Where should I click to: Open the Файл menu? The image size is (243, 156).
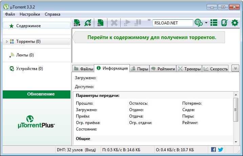pos(10,14)
